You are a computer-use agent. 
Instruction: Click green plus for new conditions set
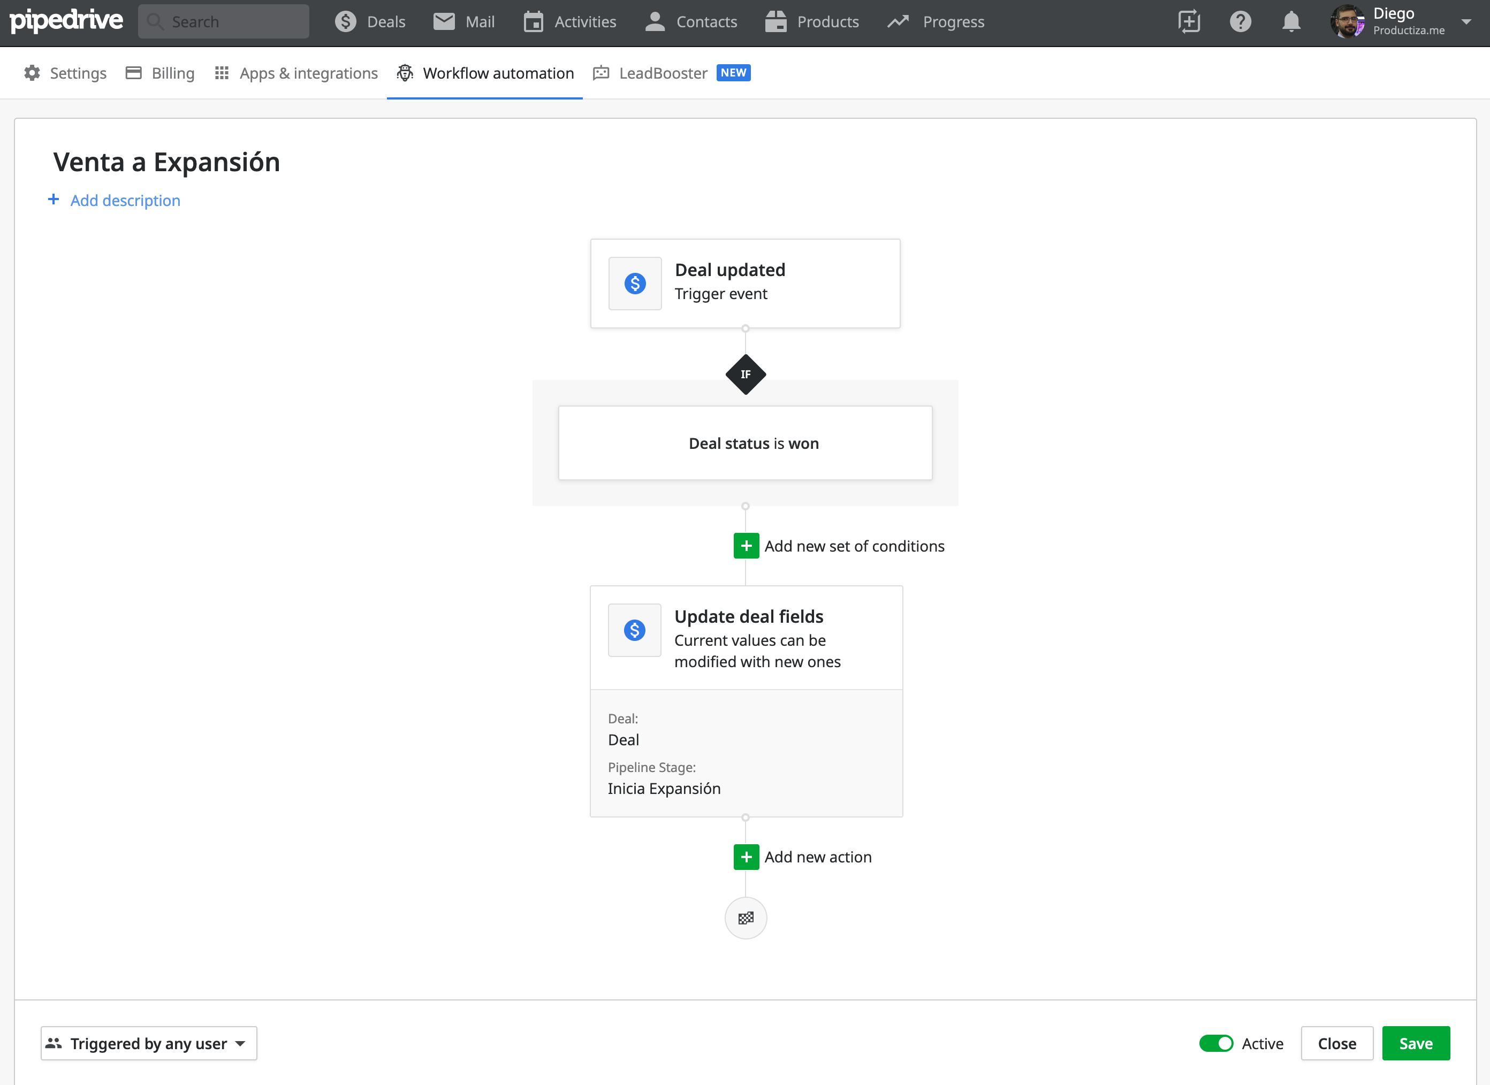pyautogui.click(x=746, y=546)
